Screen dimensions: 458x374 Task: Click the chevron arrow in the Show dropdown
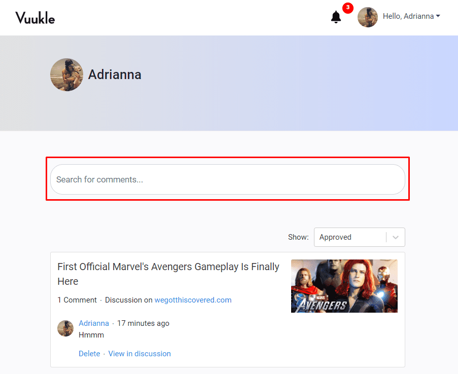click(x=396, y=237)
